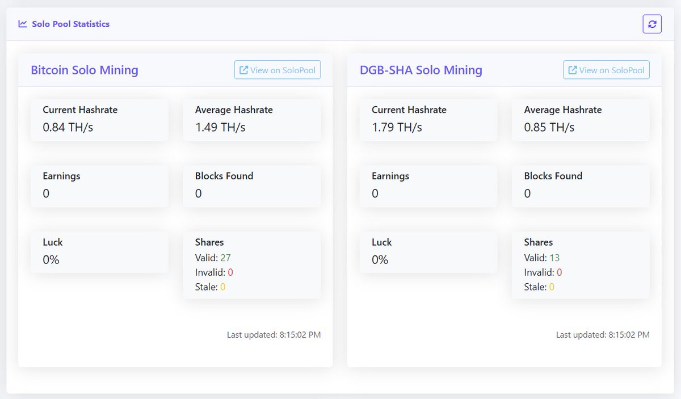This screenshot has width=681, height=399.
Task: Click DGB-SHA Average Hashrate label
Action: (x=563, y=110)
